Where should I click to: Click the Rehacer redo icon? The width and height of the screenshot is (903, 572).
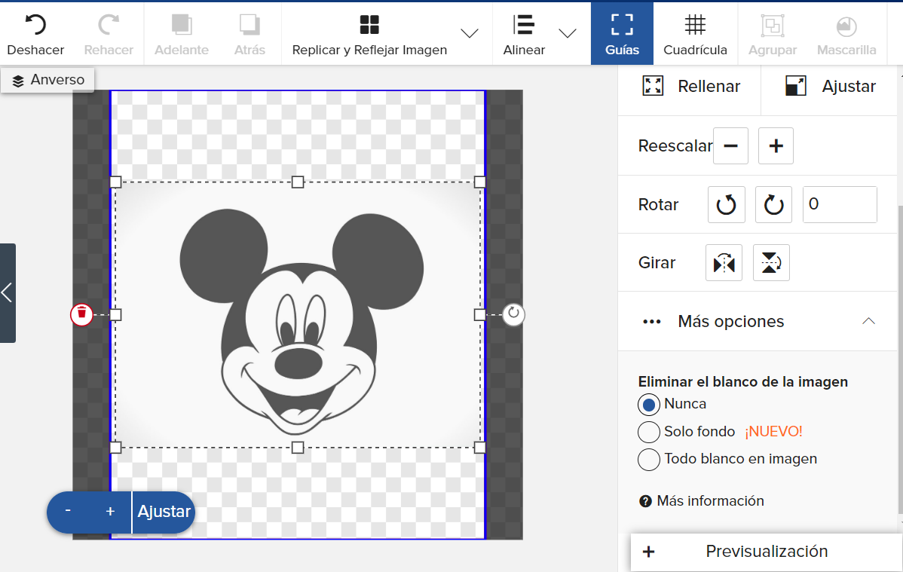pos(109,26)
